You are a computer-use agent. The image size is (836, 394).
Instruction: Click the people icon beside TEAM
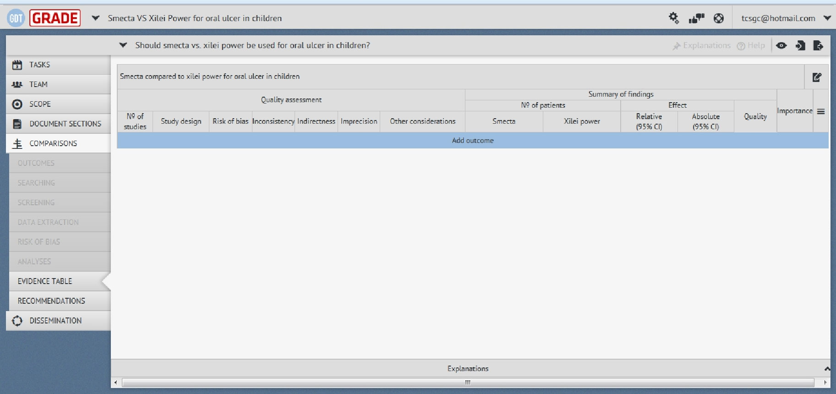point(17,84)
